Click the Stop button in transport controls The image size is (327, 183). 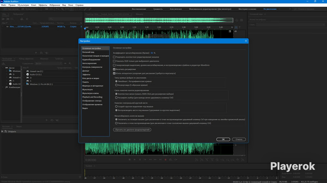tap(129, 160)
